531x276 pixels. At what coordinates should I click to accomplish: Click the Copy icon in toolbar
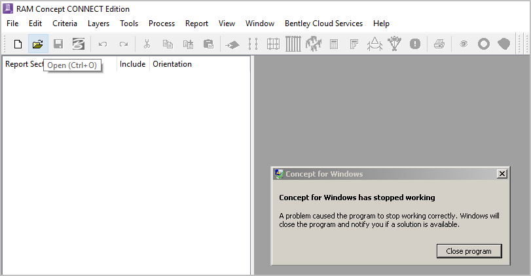[168, 44]
